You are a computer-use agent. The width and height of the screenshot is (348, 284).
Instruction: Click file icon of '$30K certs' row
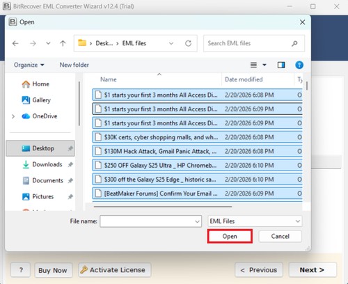tap(98, 137)
